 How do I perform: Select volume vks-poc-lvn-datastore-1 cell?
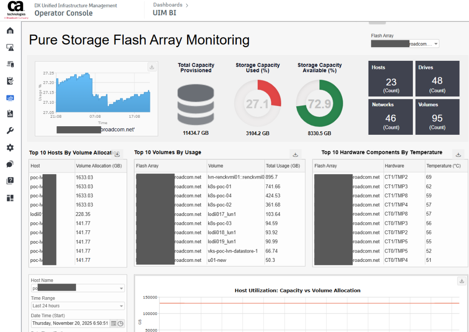[233, 251]
